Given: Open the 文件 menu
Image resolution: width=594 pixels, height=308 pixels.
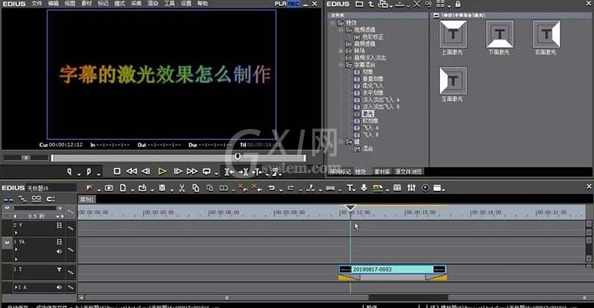Looking at the screenshot, I should 37,4.
